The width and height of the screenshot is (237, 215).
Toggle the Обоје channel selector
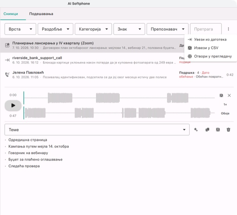coord(225,113)
